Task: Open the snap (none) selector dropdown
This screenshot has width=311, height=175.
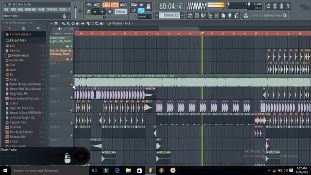Action: pos(145,17)
